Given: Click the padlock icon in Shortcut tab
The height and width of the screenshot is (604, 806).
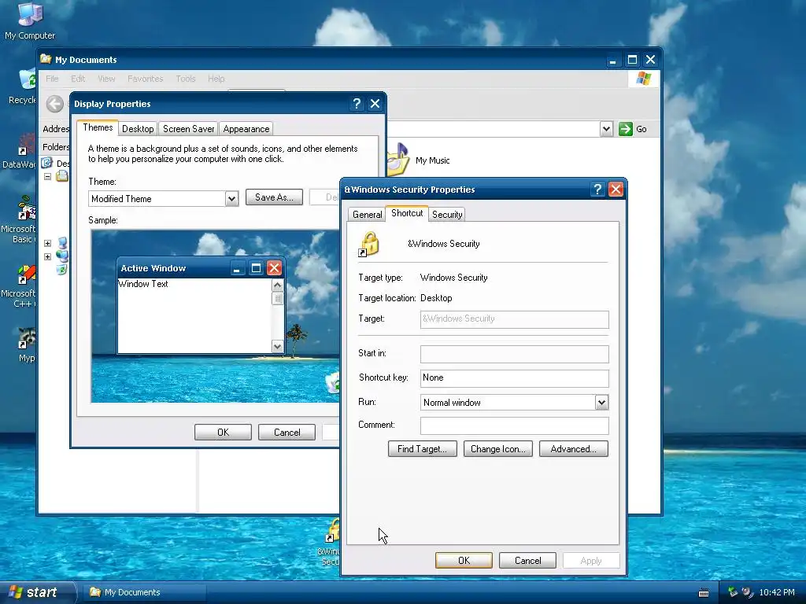Looking at the screenshot, I should (368, 244).
